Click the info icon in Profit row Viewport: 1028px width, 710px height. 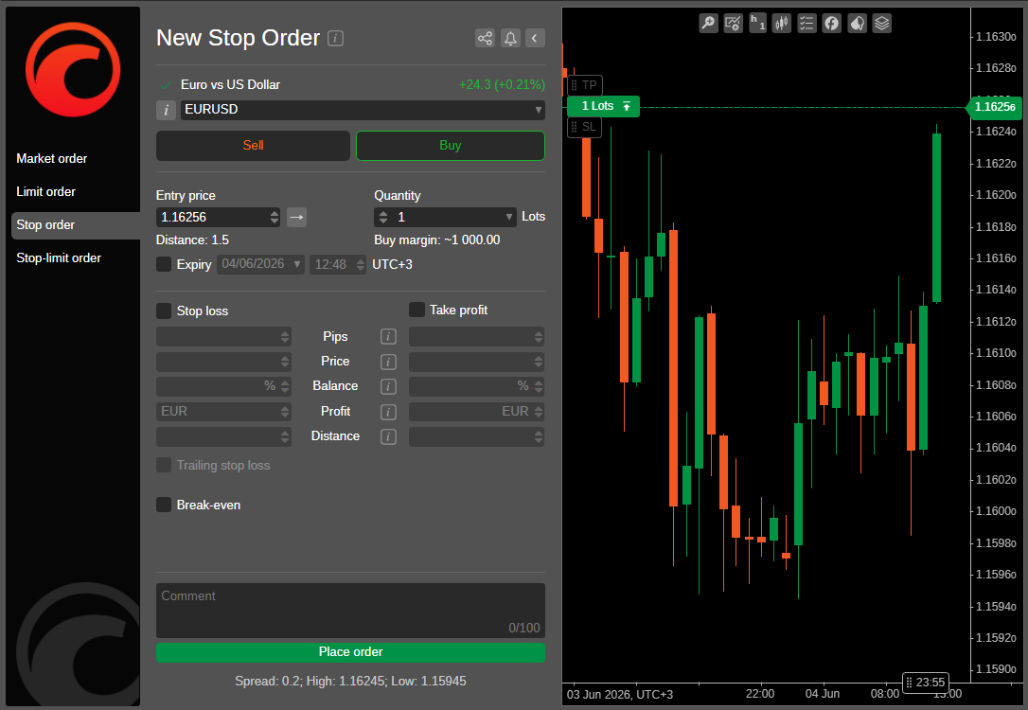pos(388,412)
